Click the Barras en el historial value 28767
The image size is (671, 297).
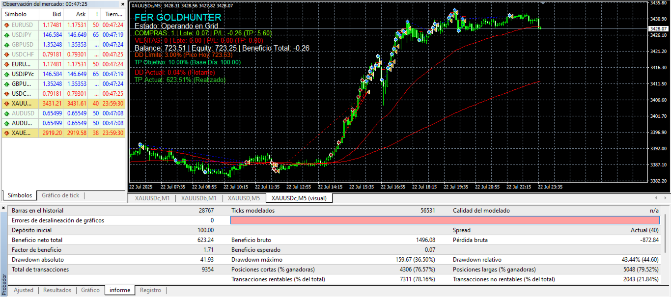205,211
